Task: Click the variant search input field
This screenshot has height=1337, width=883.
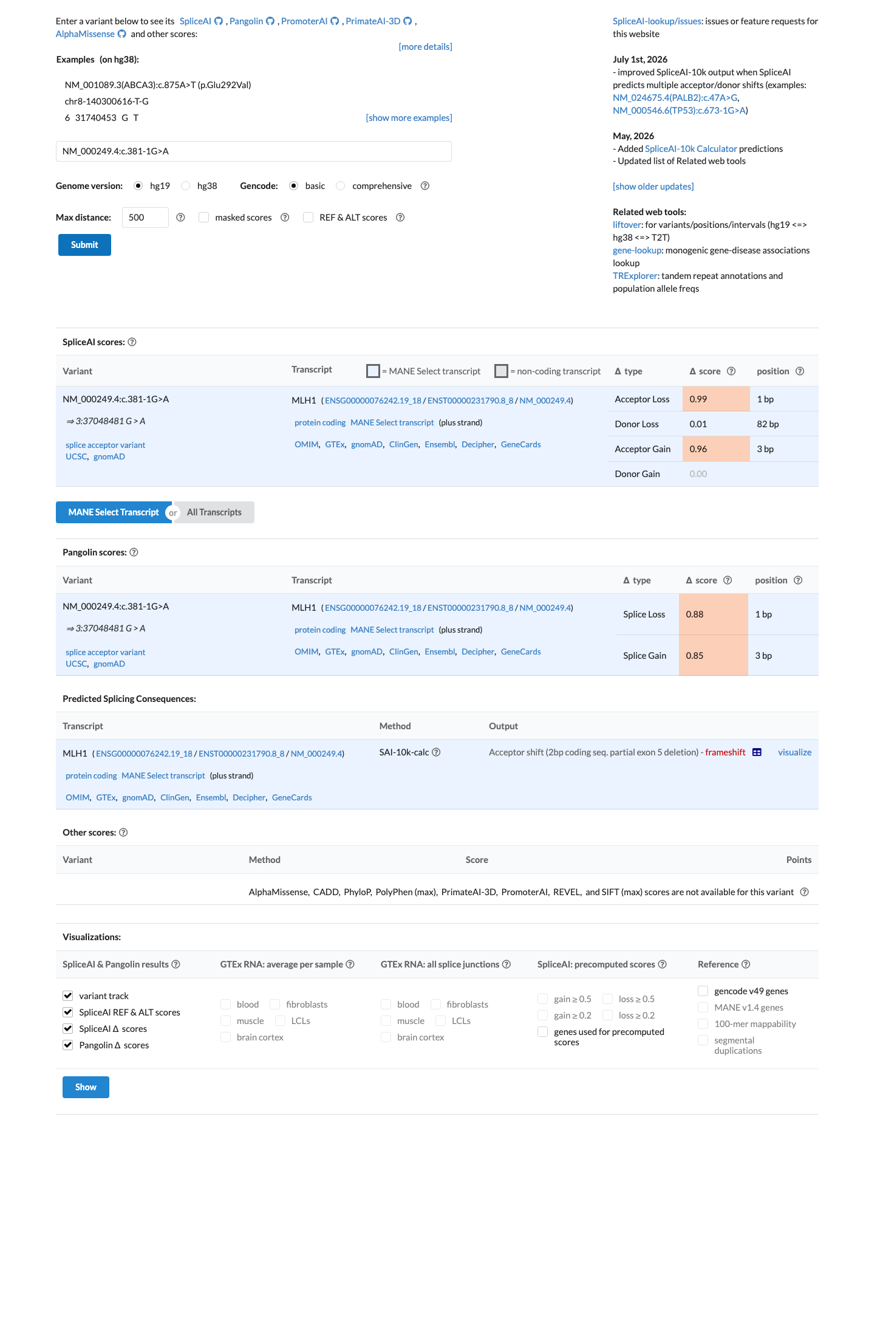Action: tap(254, 151)
